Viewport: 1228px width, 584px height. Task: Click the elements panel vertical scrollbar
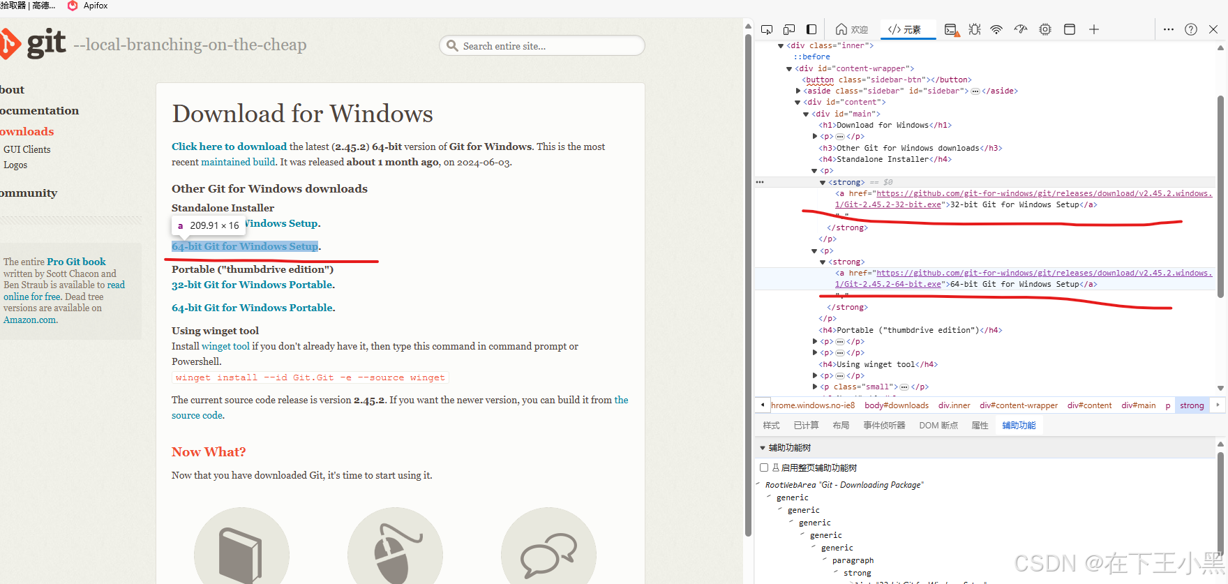click(x=1220, y=195)
